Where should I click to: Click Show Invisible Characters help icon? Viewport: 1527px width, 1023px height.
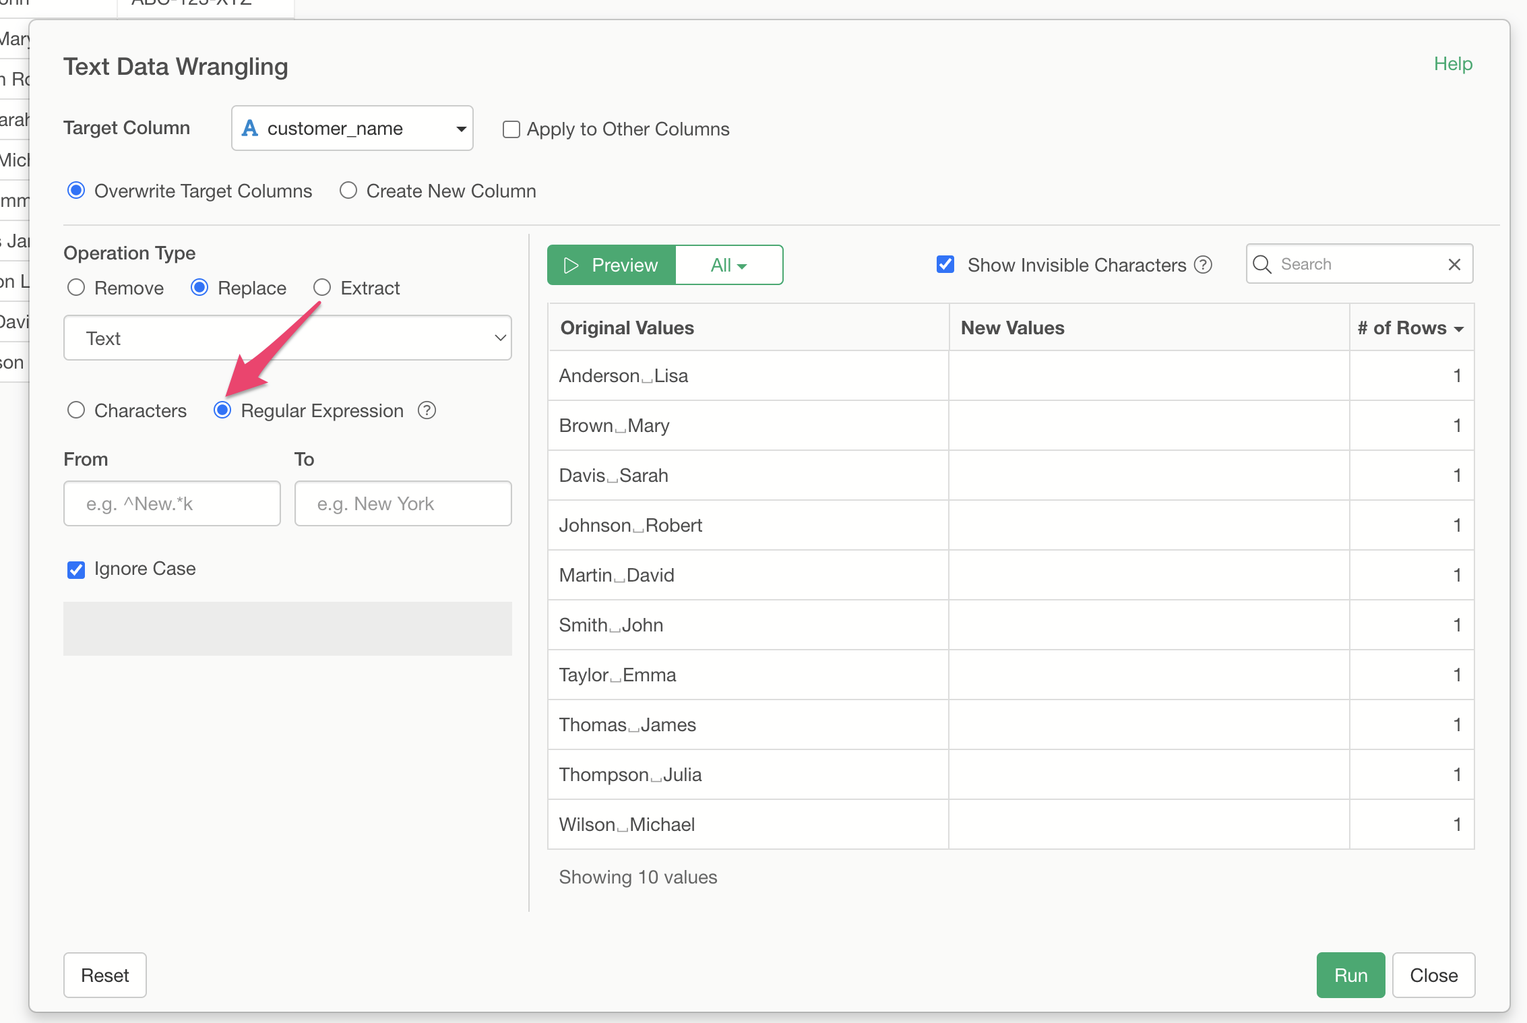click(x=1203, y=265)
